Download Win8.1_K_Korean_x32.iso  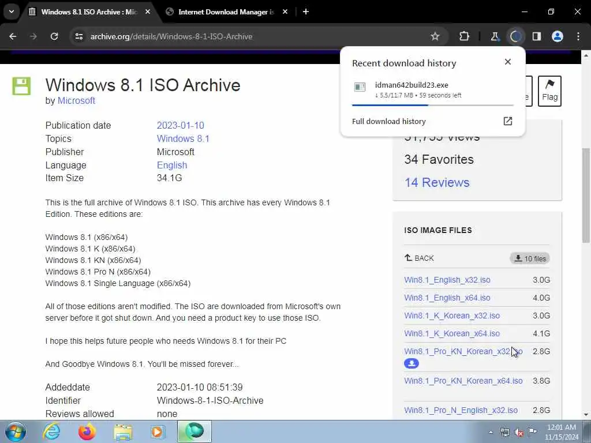[452, 316]
